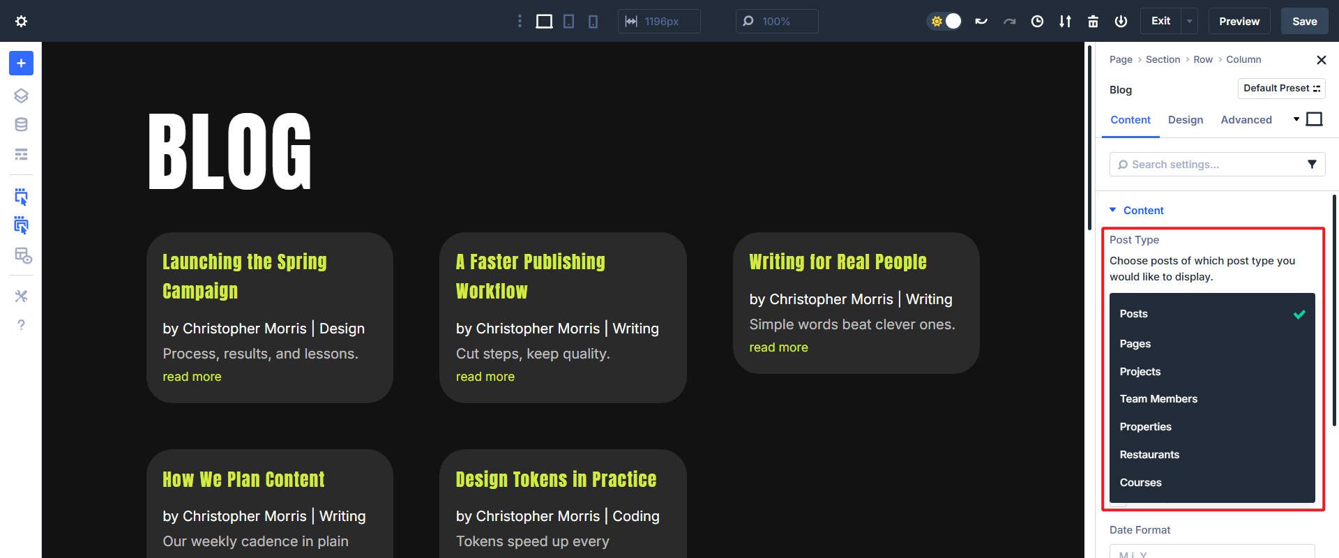Open the Layers panel icon
Viewport: 1339px width, 558px height.
pos(21,96)
